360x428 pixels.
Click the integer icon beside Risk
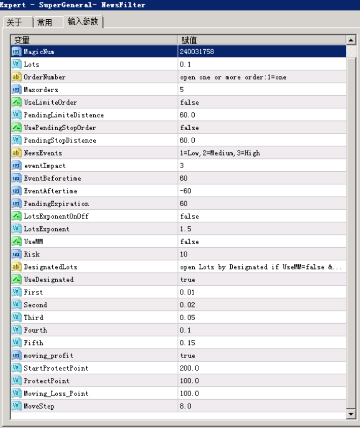click(16, 254)
